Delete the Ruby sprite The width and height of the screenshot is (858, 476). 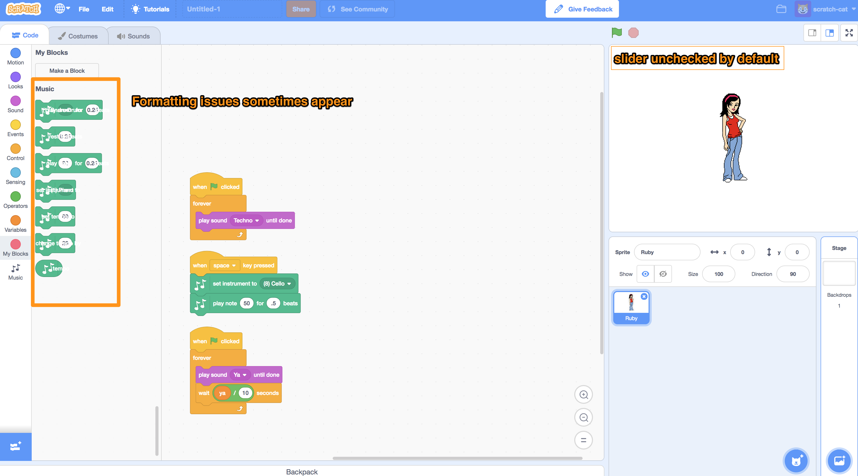[644, 296]
